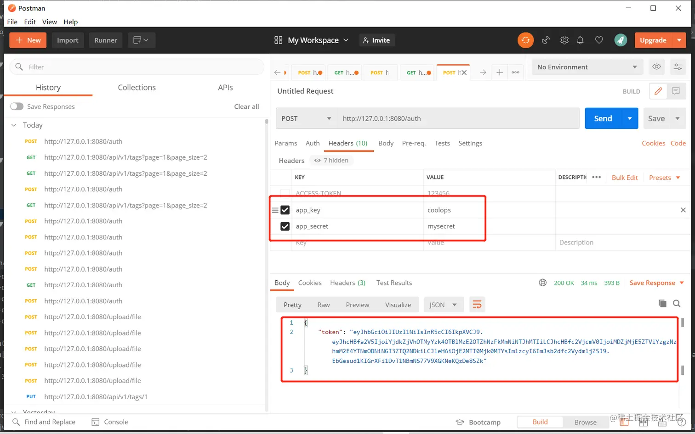Switch to APIs sidebar tab
The height and width of the screenshot is (434, 695).
tap(225, 87)
